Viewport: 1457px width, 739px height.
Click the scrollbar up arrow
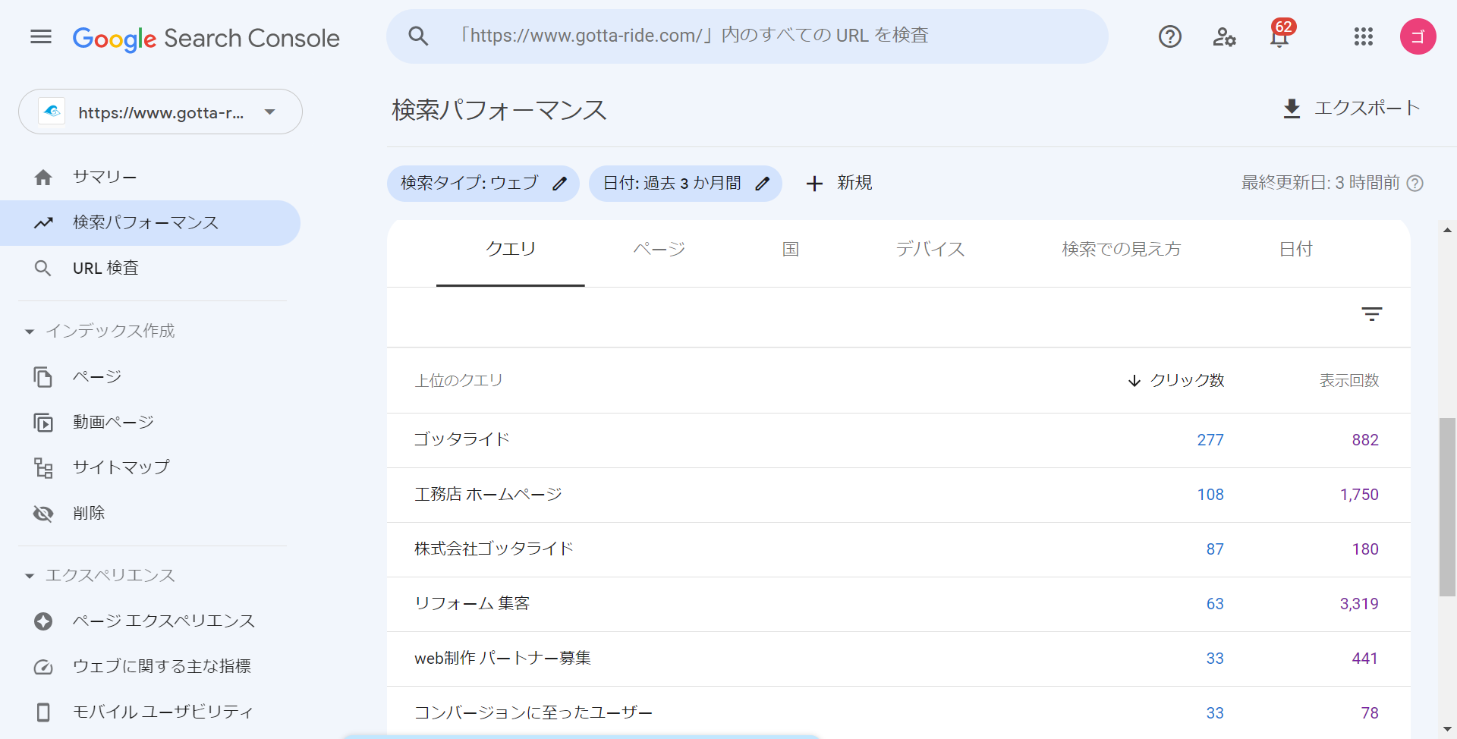1447,230
